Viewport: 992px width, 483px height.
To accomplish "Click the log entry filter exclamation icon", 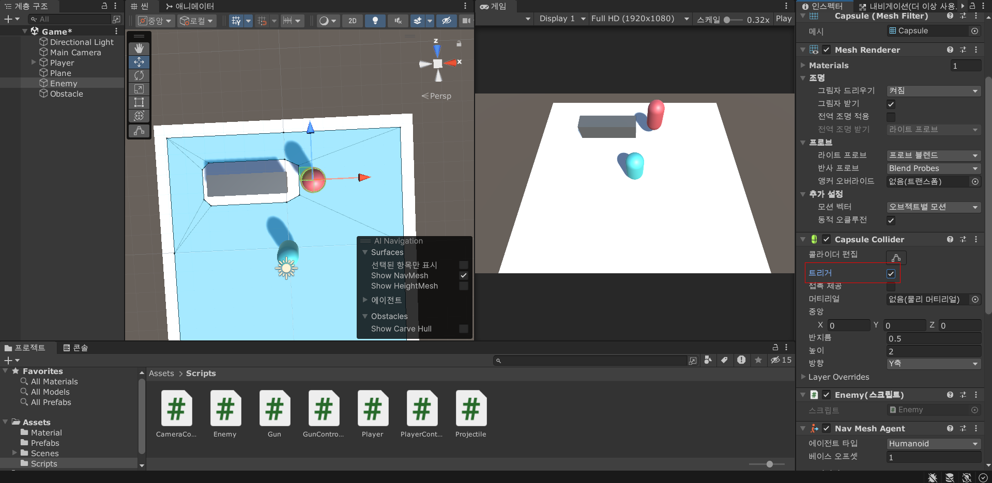I will (742, 360).
